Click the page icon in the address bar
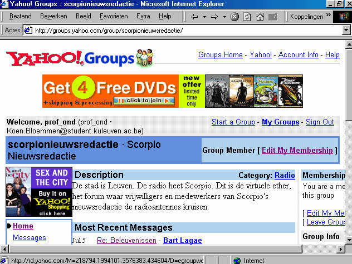 (x=28, y=30)
